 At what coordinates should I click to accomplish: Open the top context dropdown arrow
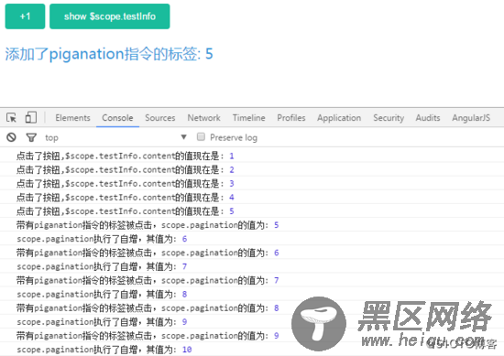[183, 137]
